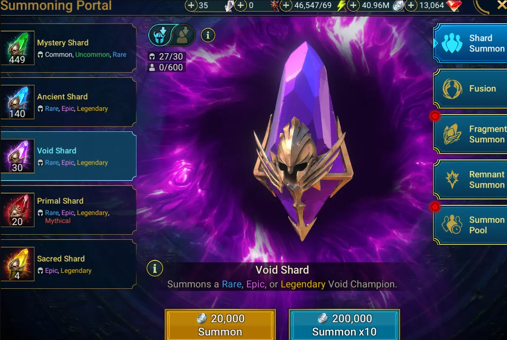Click Summon x10 for 200,000 silver
The height and width of the screenshot is (340, 507).
click(344, 325)
